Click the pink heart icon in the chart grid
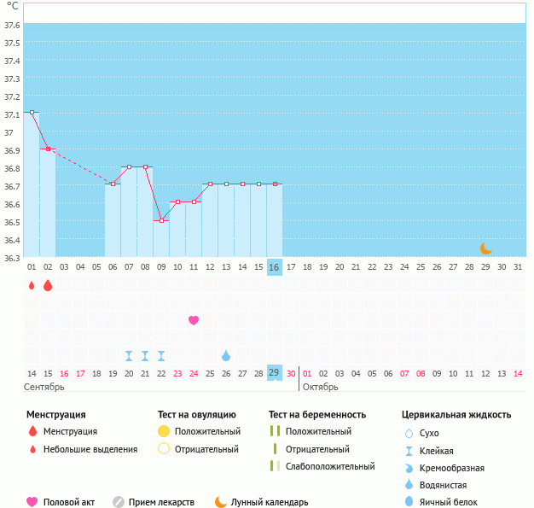This screenshot has height=508, width=534. point(194,320)
